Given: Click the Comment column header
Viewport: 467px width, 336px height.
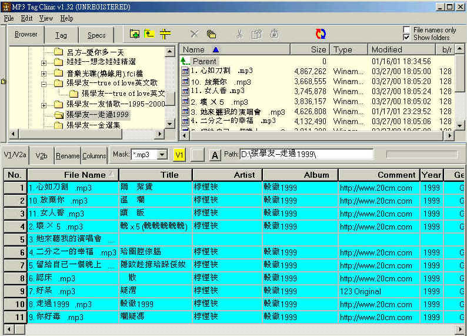Looking at the screenshot, I should [x=379, y=175].
